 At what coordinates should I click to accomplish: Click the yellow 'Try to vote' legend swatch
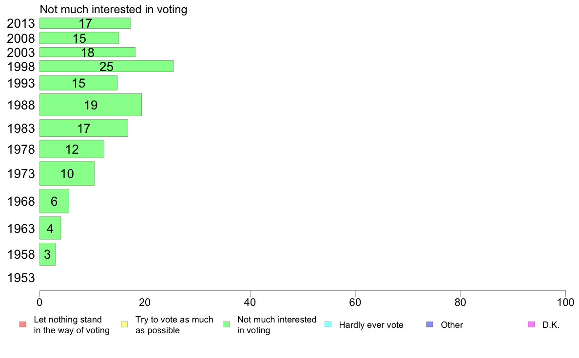pos(124,324)
